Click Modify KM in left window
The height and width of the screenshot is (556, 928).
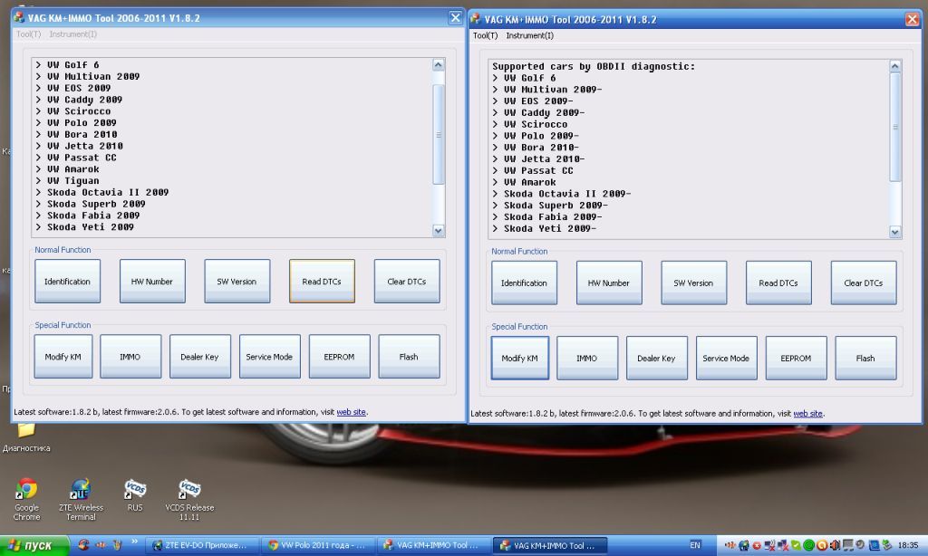[63, 356]
